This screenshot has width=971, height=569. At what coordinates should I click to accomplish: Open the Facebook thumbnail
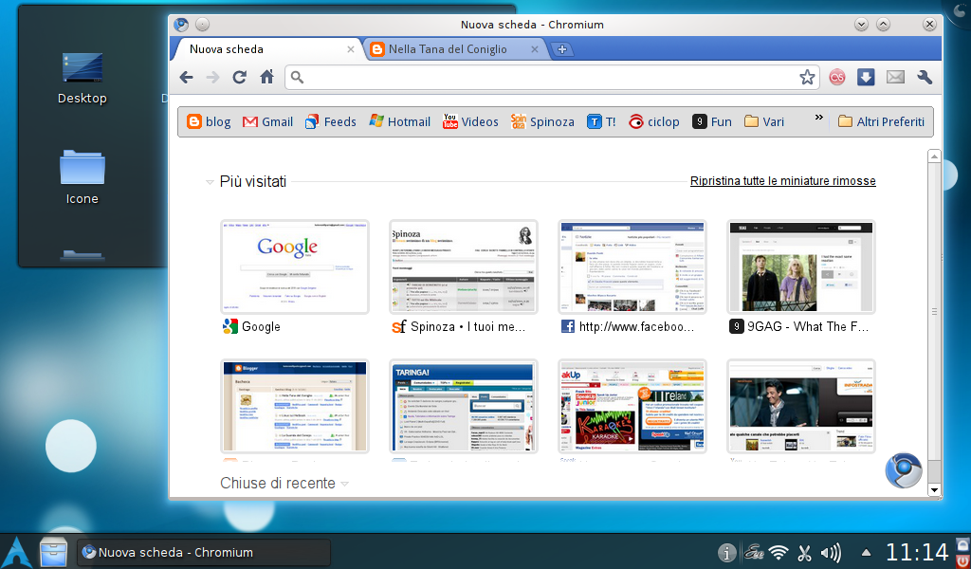click(632, 266)
